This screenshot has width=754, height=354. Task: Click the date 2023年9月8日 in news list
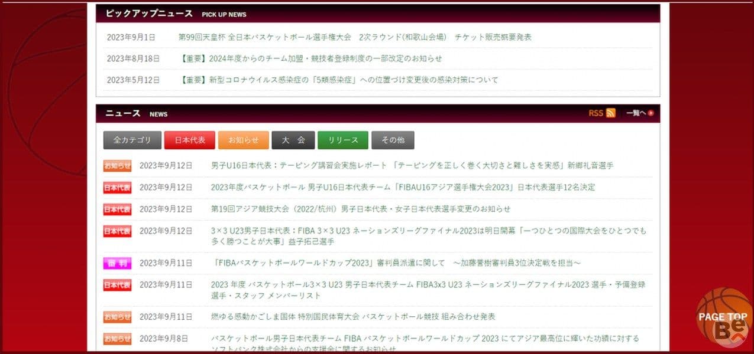point(164,339)
